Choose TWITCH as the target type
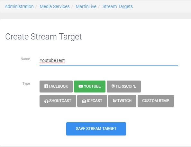 tap(122, 101)
